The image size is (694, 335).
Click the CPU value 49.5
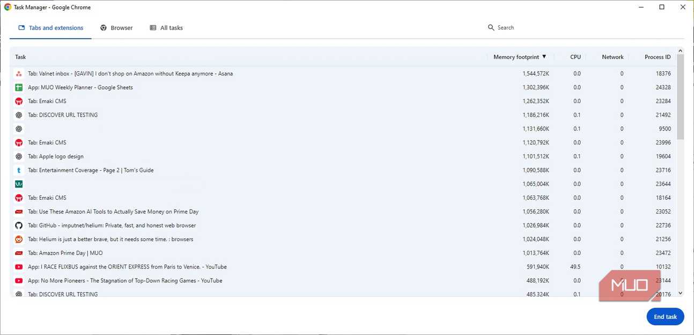coord(575,267)
